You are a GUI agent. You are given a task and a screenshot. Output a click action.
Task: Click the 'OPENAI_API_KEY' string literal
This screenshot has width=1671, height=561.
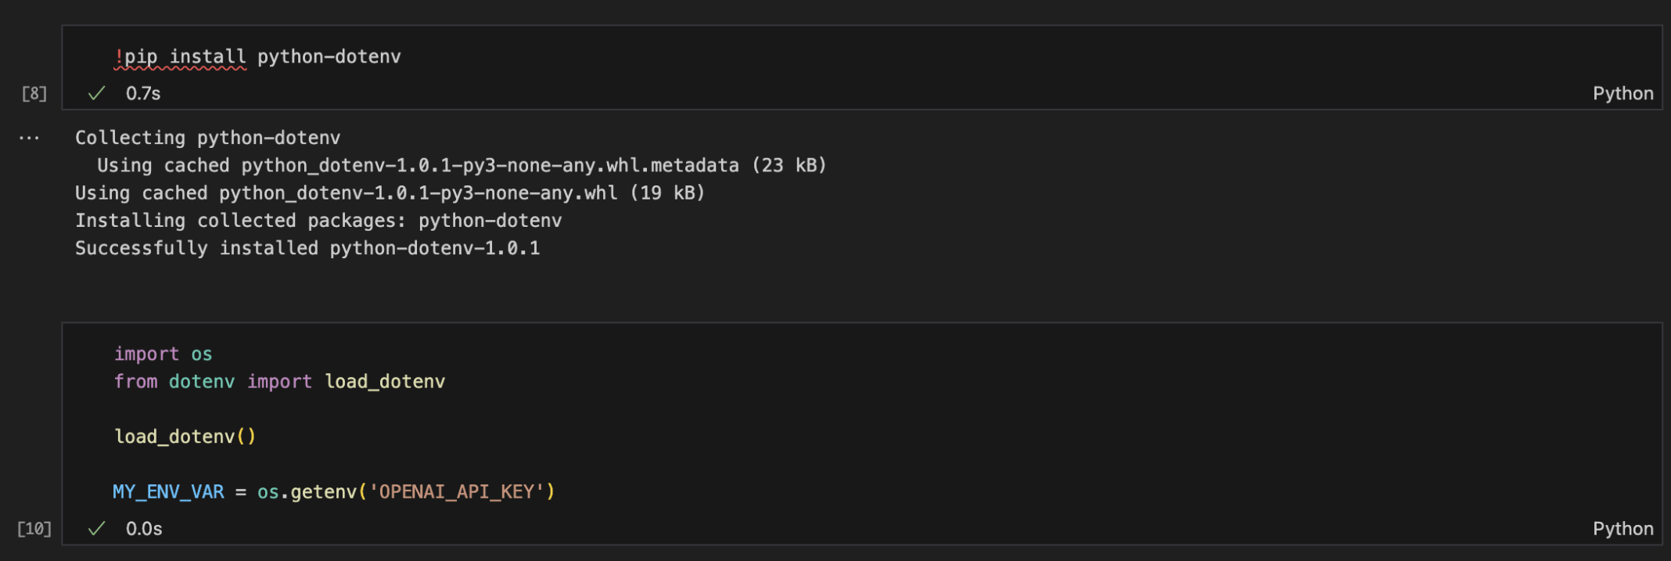[x=457, y=492]
